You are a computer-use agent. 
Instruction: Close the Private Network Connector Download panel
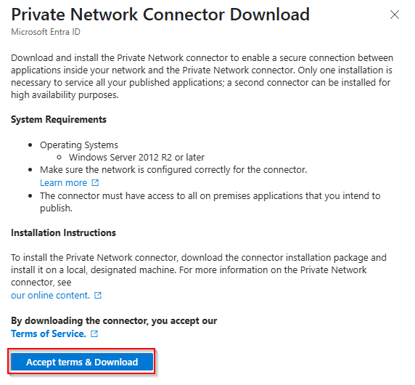(x=395, y=15)
